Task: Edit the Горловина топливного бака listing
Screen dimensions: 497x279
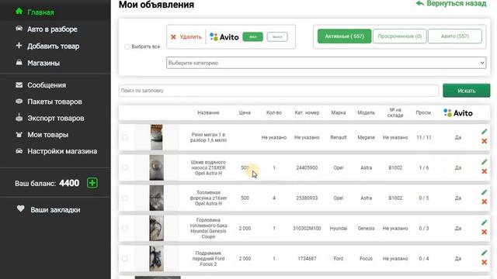Action: (484, 222)
